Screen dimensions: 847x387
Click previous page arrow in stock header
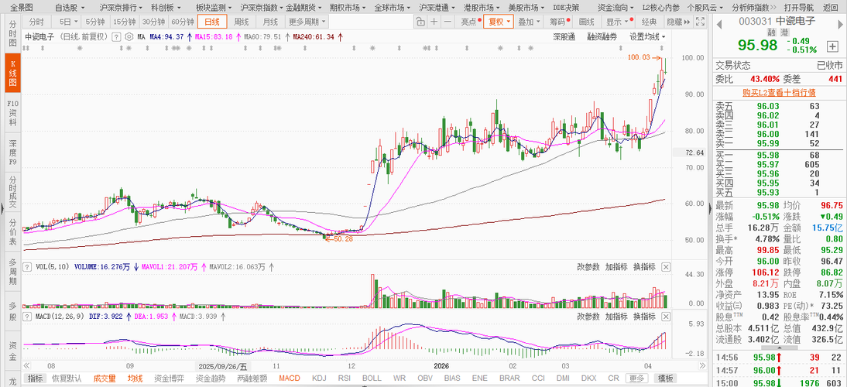click(x=718, y=22)
